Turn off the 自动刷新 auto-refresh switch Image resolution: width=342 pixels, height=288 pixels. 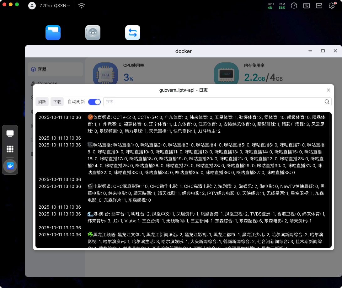click(94, 102)
